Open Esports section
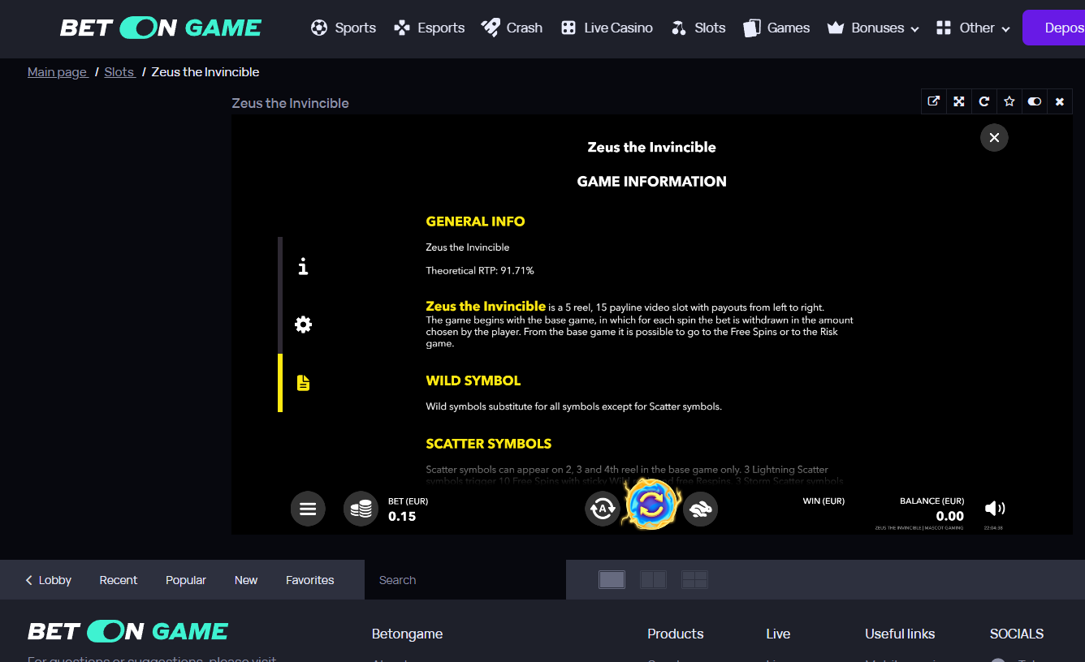 pos(429,28)
